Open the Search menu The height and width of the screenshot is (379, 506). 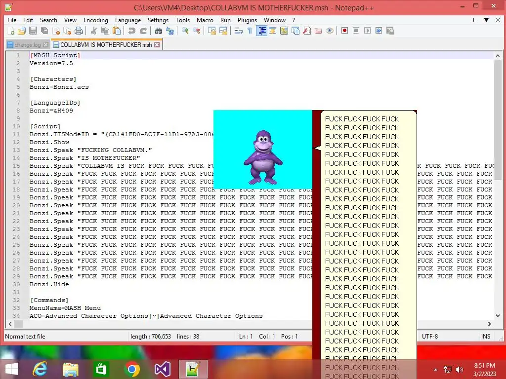click(x=48, y=20)
